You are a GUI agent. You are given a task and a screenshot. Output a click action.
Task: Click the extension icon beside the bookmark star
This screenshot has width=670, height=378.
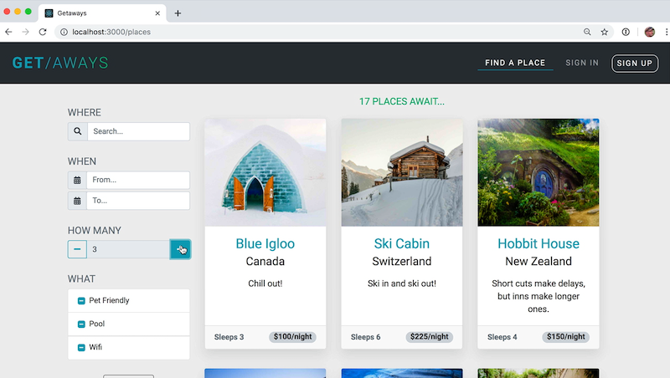pyautogui.click(x=626, y=32)
